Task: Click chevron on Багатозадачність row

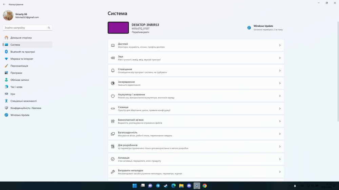Action: [x=280, y=134]
